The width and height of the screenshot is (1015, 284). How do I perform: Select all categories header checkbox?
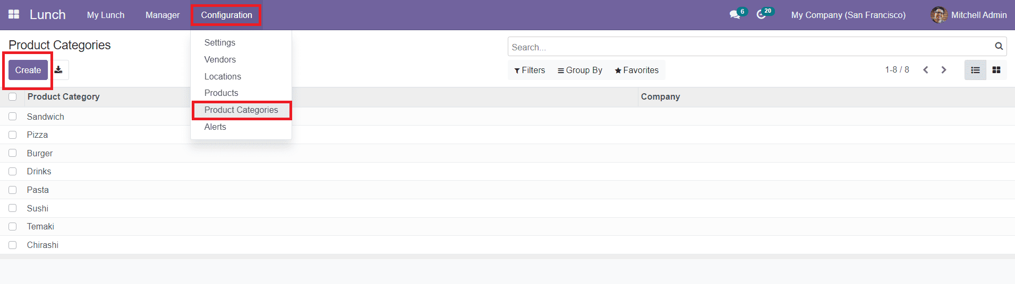[x=13, y=96]
